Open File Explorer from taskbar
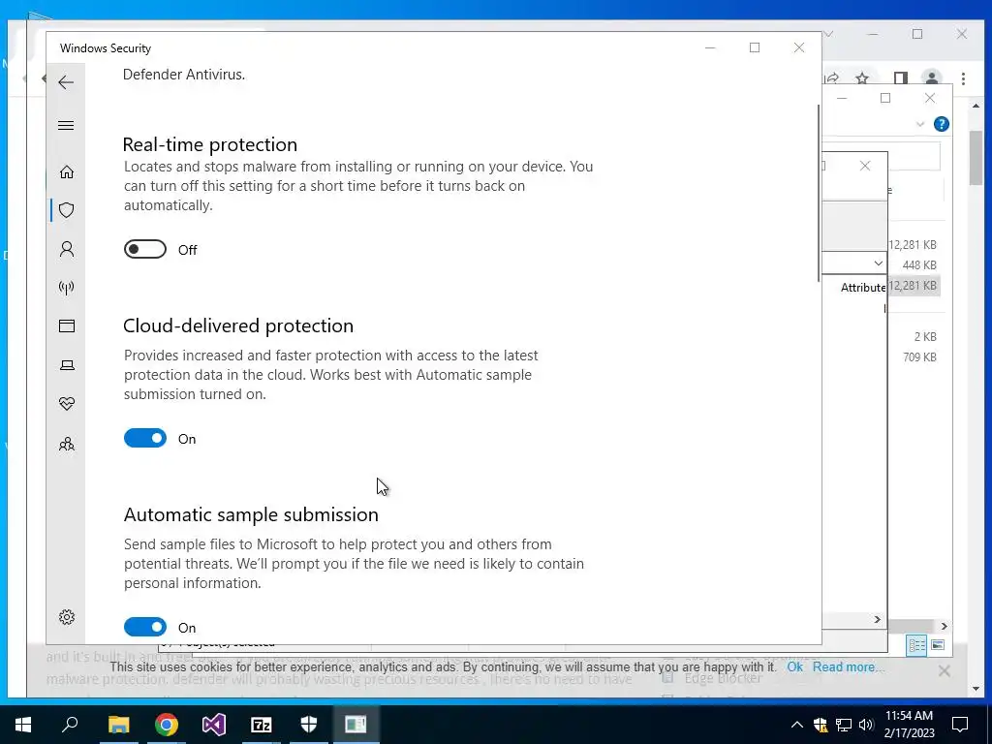 tap(118, 725)
